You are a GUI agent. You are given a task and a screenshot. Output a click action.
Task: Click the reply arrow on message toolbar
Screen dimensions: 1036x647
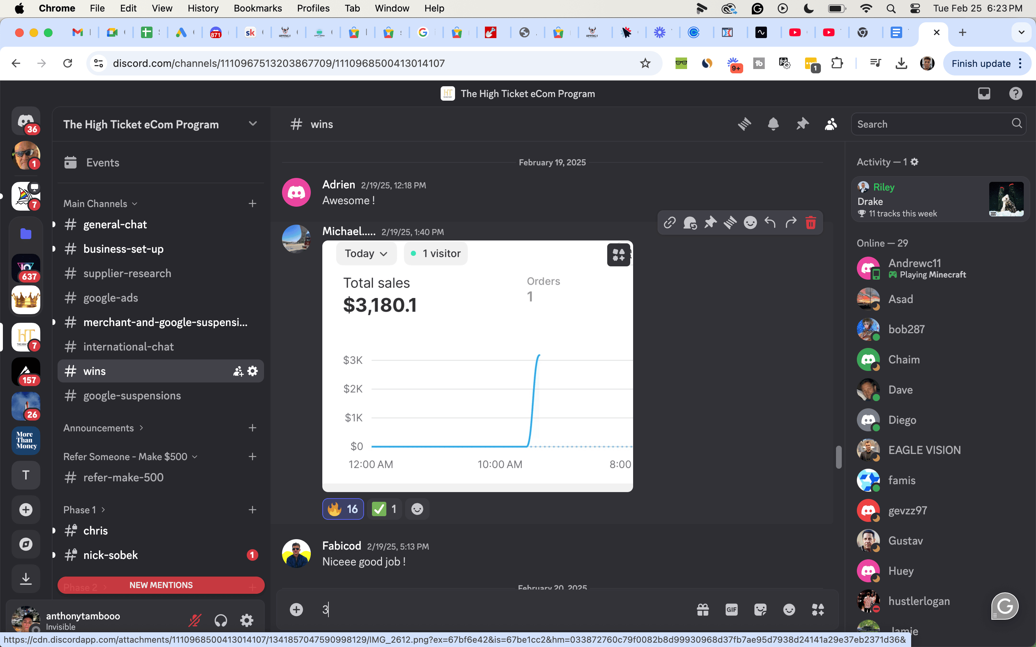click(770, 222)
